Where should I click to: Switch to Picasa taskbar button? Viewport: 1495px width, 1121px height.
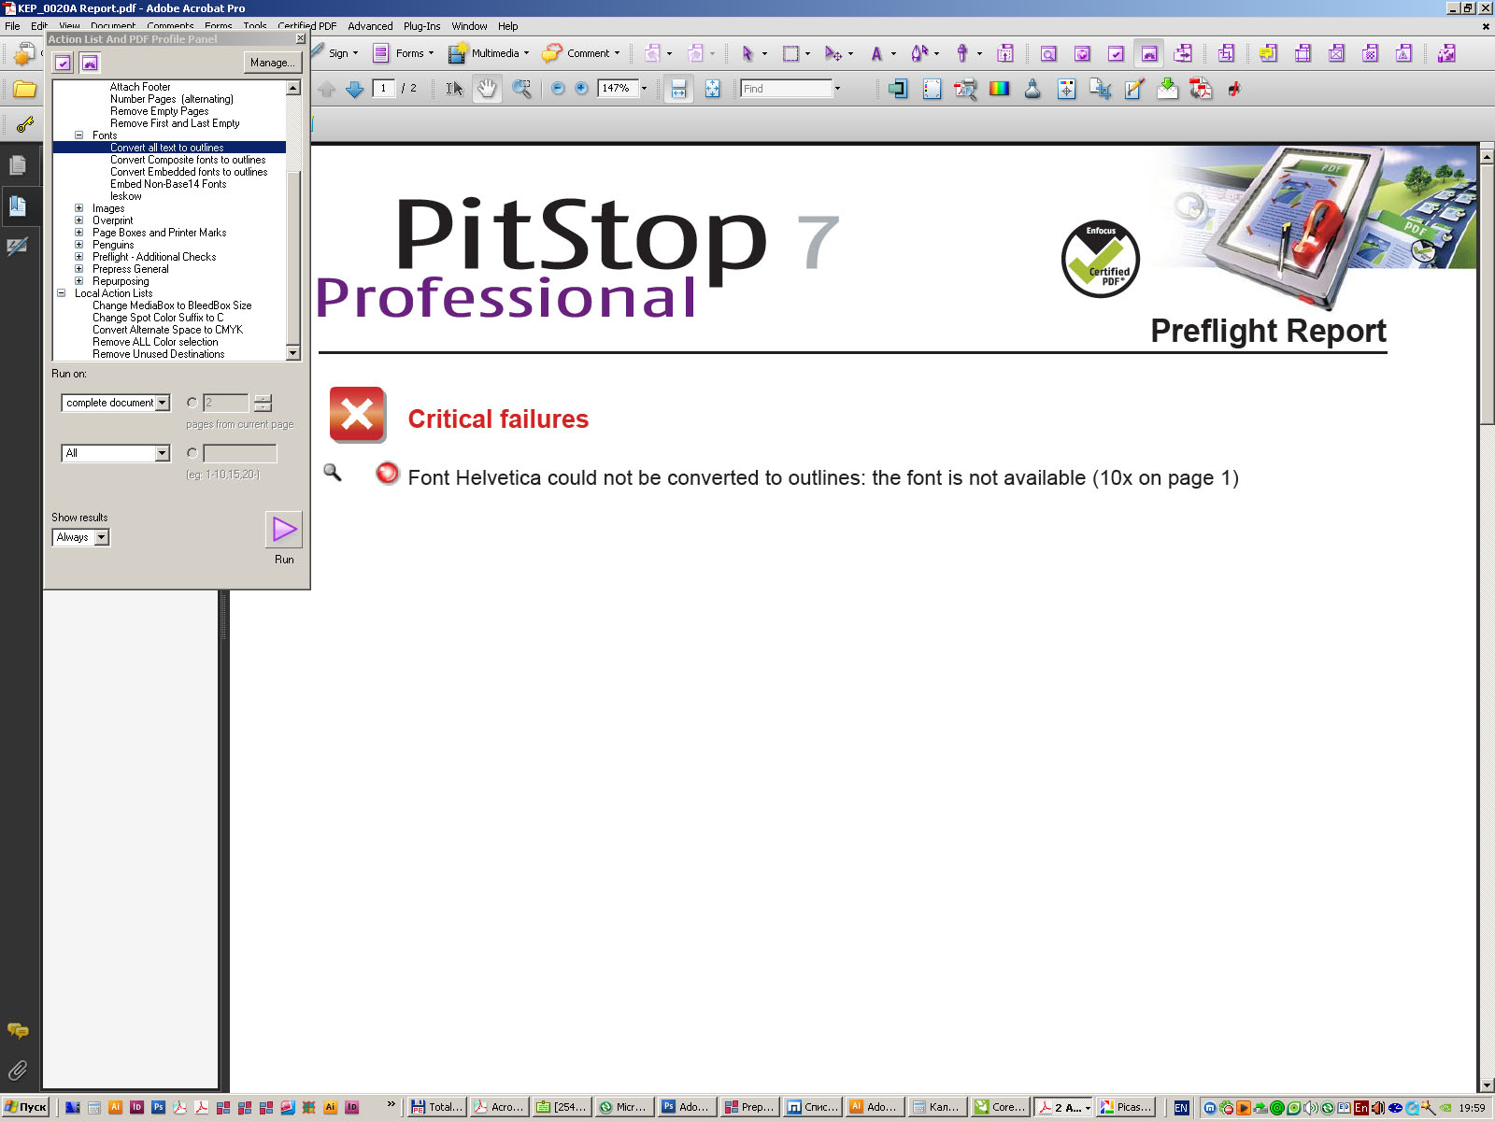pyautogui.click(x=1126, y=1107)
